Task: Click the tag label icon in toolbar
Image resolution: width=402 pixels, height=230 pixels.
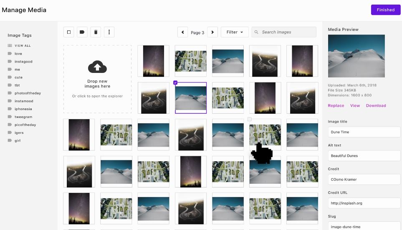Action: tap(82, 32)
